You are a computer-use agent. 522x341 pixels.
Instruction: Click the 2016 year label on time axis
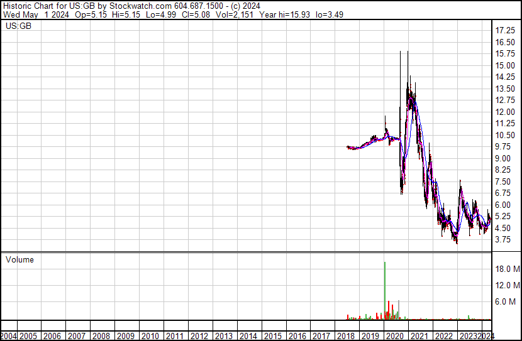tap(297, 336)
